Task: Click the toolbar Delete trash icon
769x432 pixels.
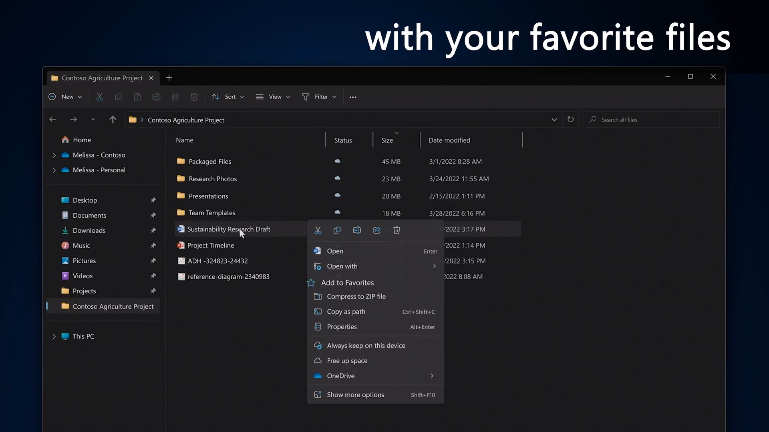Action: coord(194,97)
